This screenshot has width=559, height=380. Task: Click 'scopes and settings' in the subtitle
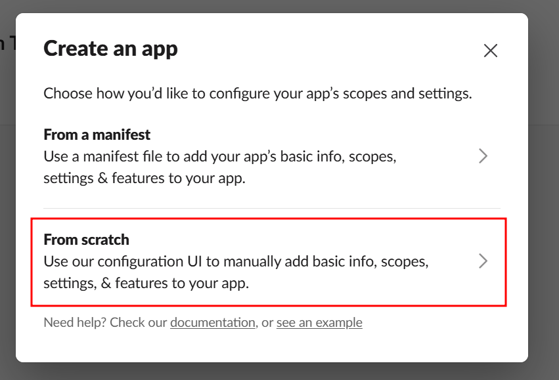tap(407, 93)
